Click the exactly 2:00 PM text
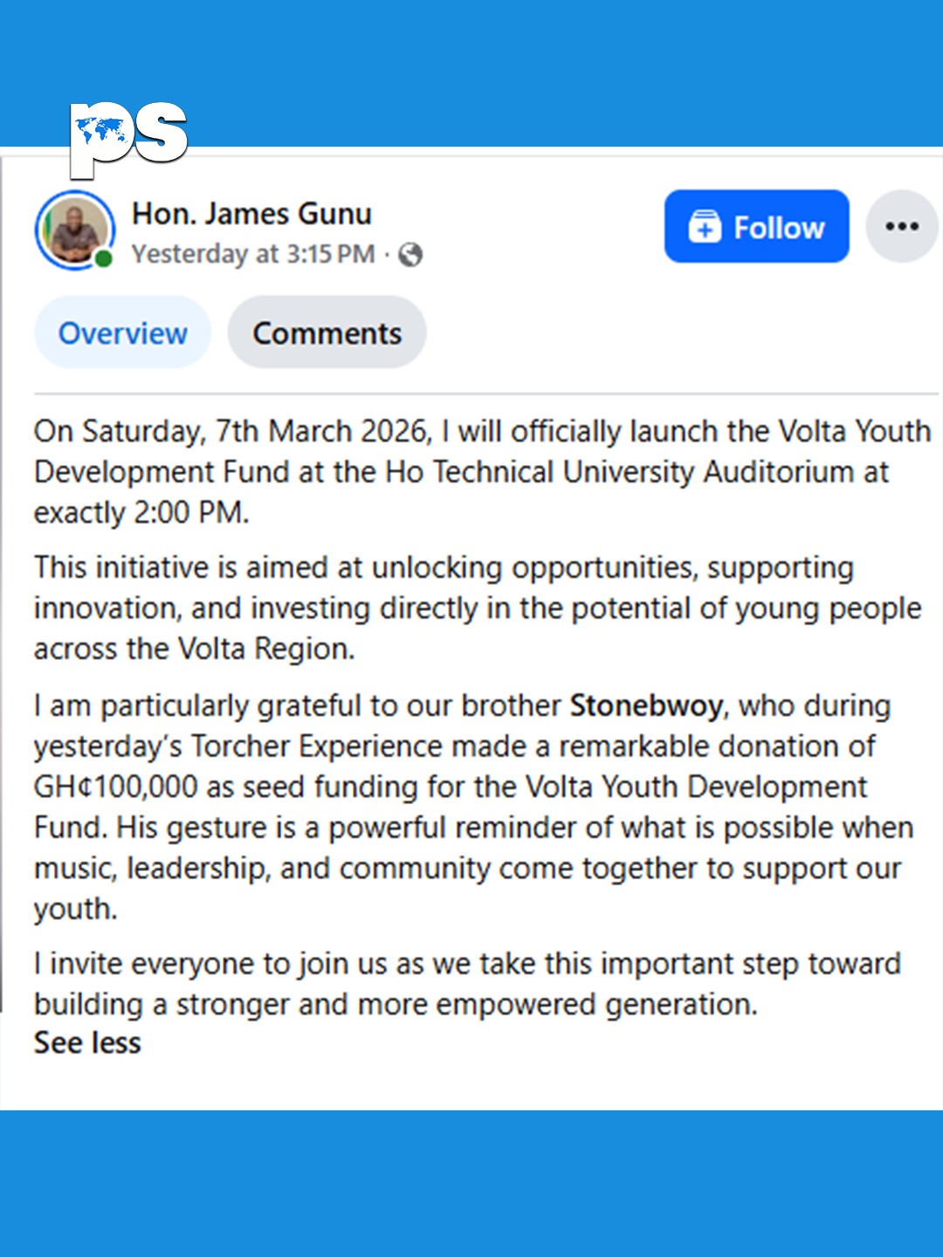 tap(141, 512)
